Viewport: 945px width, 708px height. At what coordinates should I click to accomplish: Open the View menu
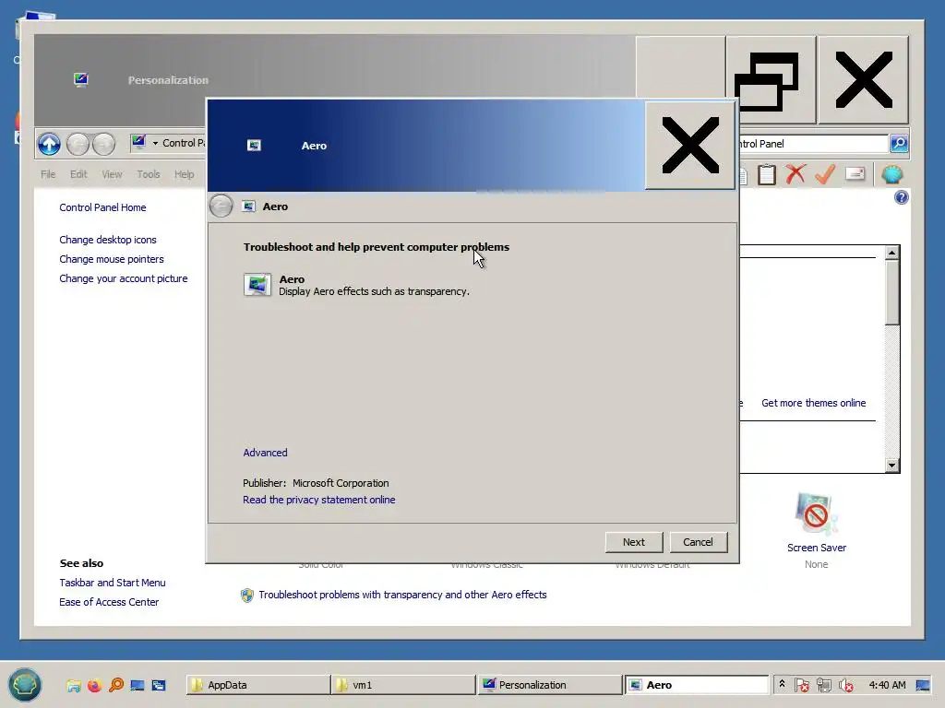(x=112, y=174)
